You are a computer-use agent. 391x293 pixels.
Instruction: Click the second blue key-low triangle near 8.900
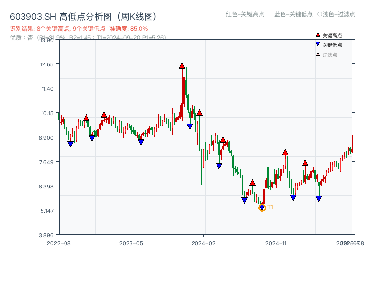pos(92,138)
